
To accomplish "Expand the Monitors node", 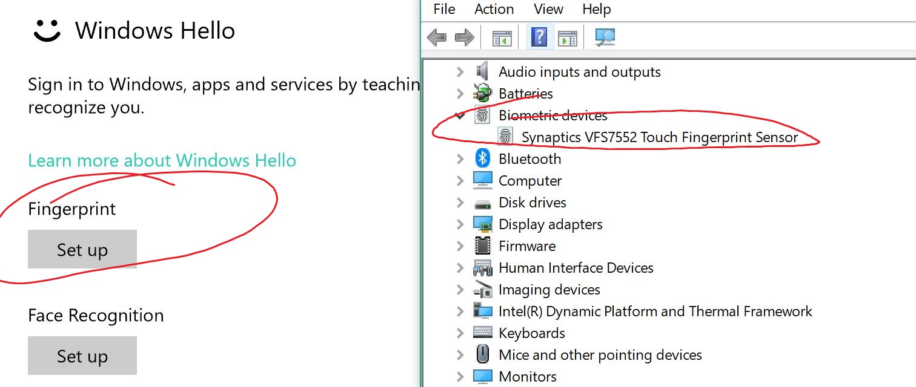I will pos(460,377).
